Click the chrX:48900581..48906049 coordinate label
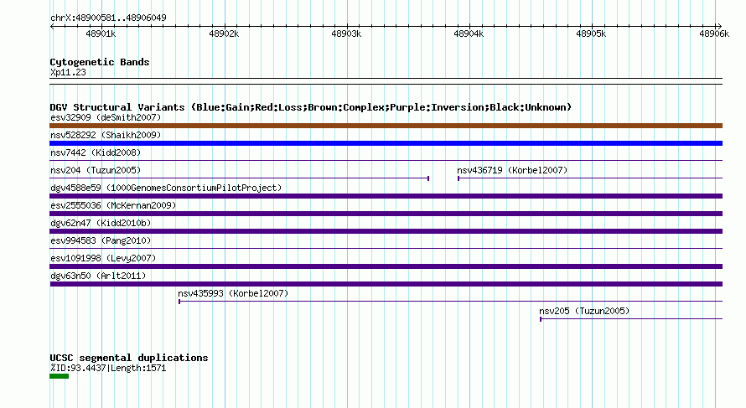This screenshot has width=746, height=408. (108, 18)
